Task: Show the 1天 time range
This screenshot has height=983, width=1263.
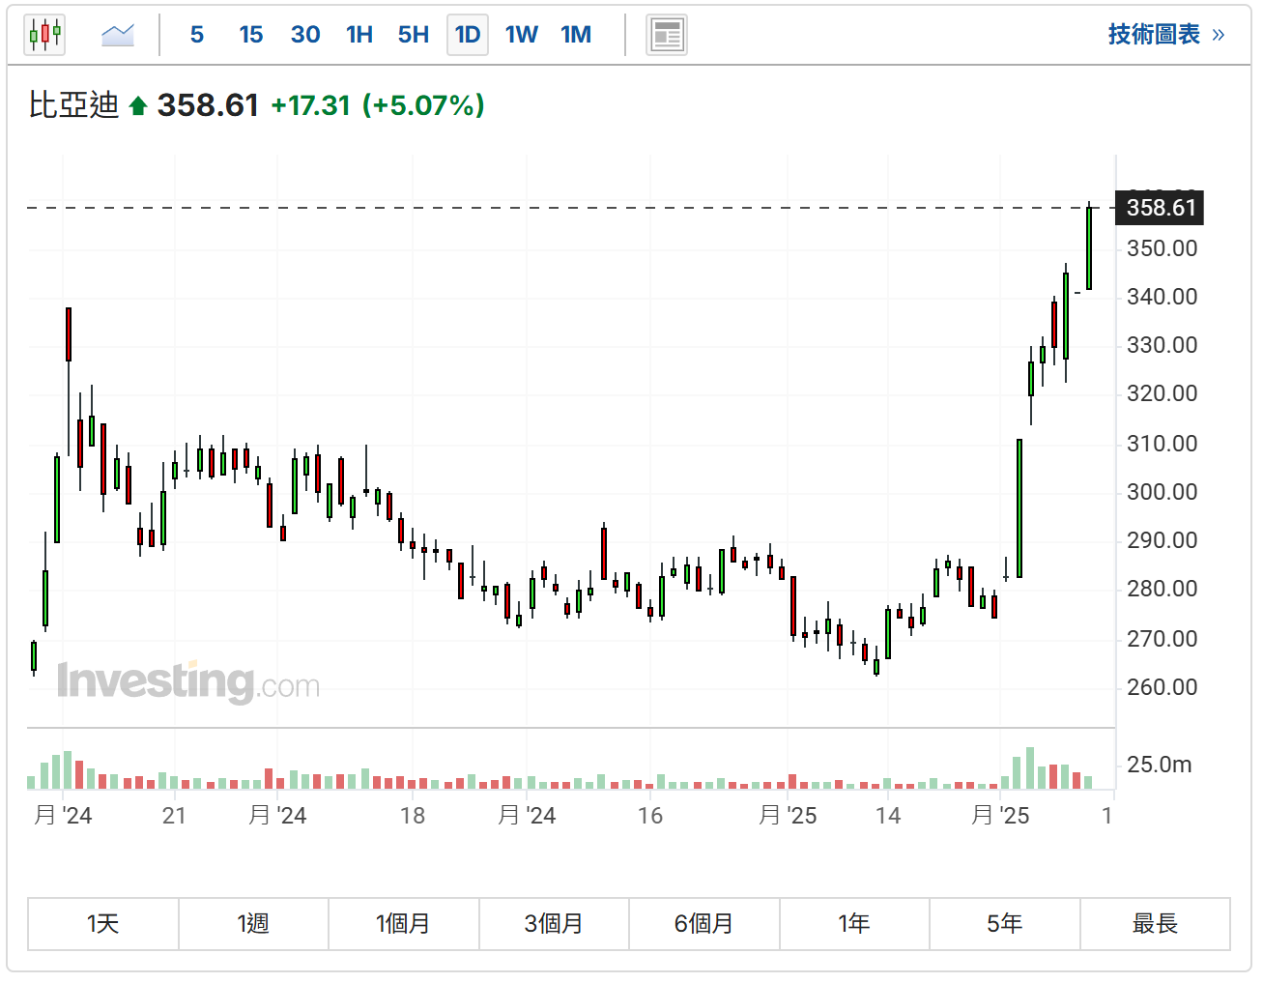Action: [x=103, y=923]
